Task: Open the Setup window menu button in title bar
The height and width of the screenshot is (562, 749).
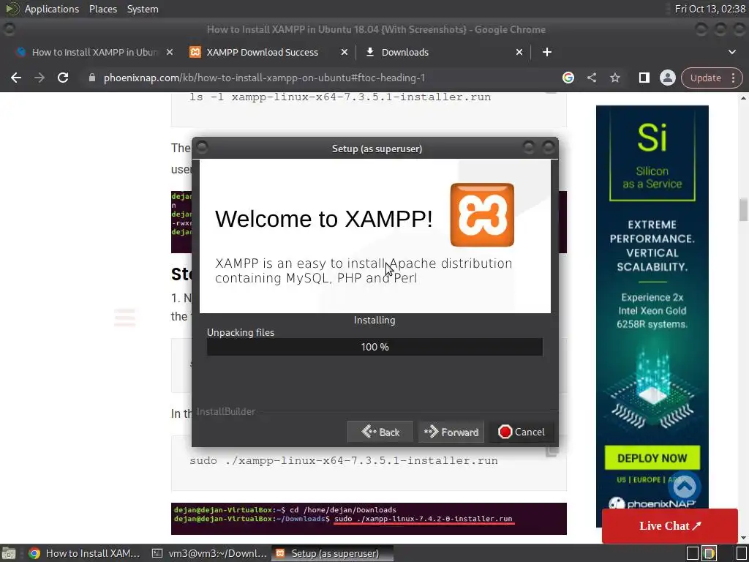Action: (x=202, y=147)
